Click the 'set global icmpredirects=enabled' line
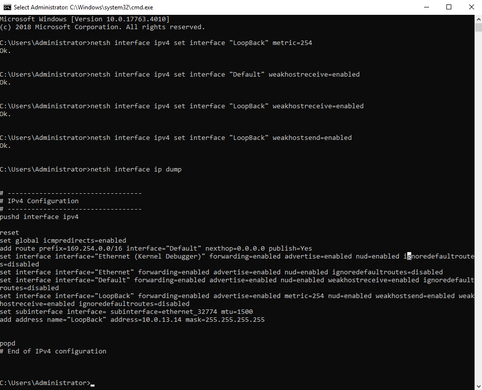This screenshot has width=482, height=390. pos(64,240)
